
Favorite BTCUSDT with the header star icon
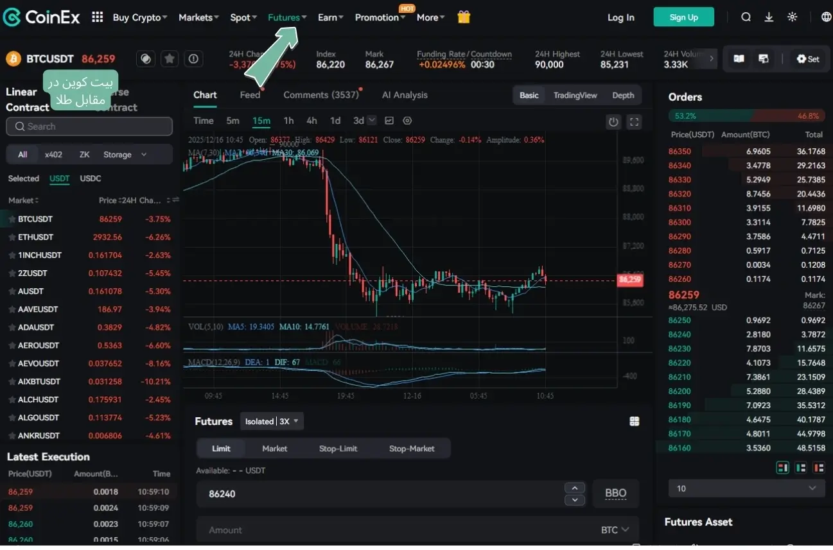170,59
